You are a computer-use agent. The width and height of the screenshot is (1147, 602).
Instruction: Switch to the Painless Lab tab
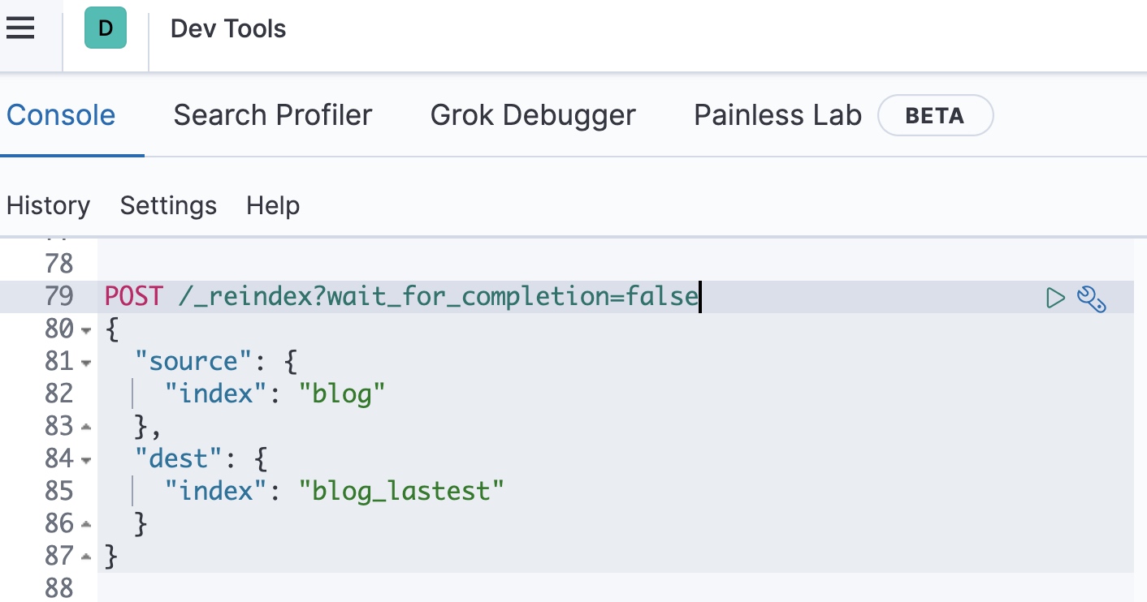click(x=777, y=115)
